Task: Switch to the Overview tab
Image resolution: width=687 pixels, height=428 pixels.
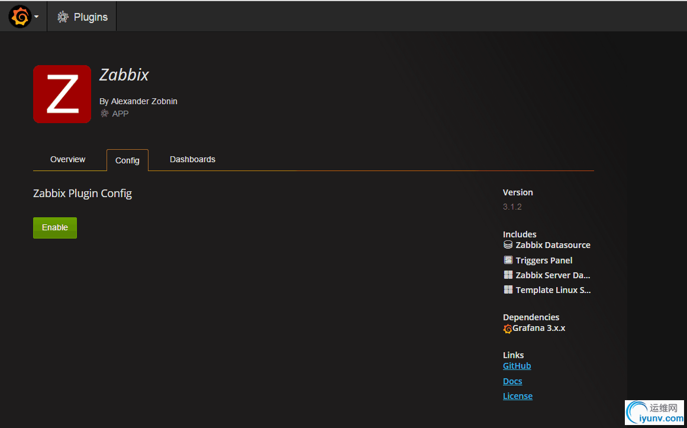Action: click(x=68, y=159)
